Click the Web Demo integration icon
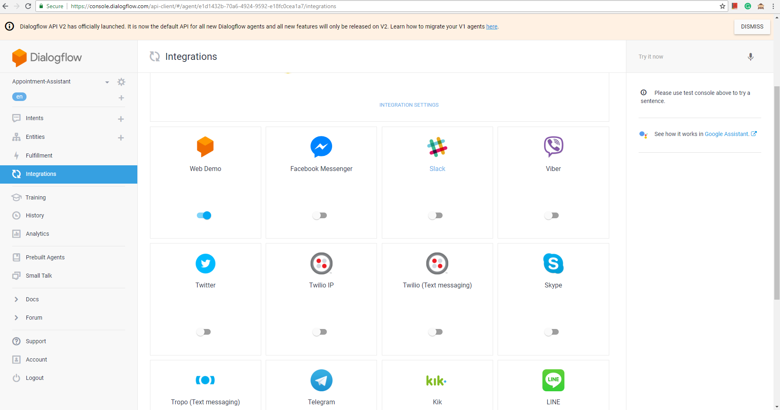The image size is (780, 410). click(x=205, y=147)
